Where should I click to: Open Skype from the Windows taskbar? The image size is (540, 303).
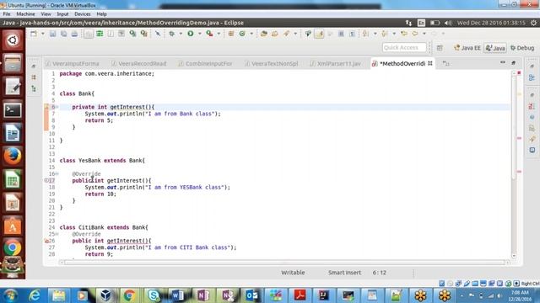154,295
